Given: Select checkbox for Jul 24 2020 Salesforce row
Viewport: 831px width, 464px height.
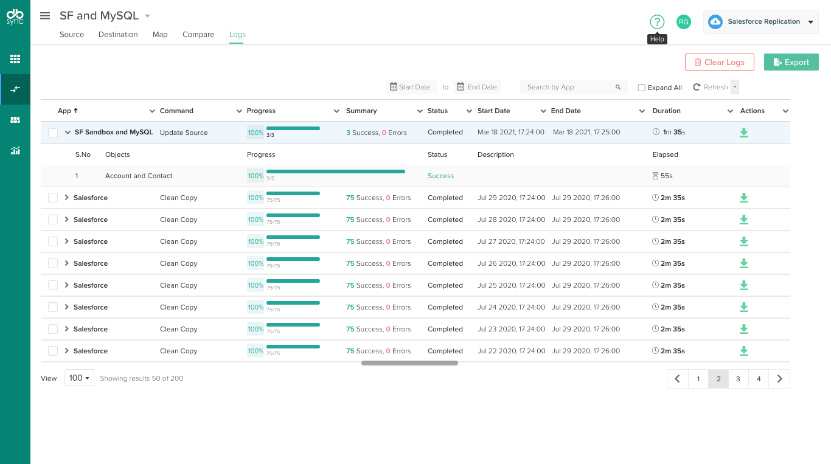Looking at the screenshot, I should [x=53, y=307].
